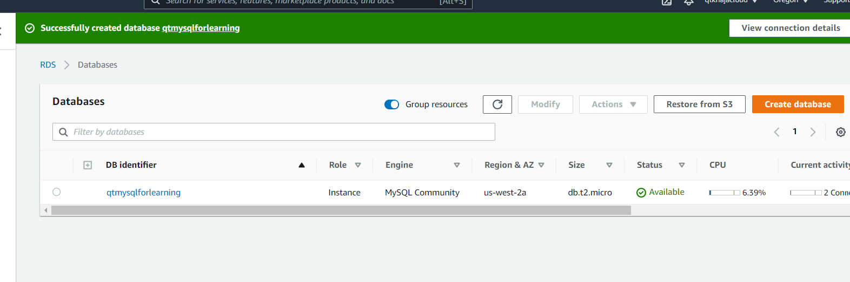Viewport: 850px width, 282px height.
Task: Click left arrow of horizontal scrollbar
Action: [x=46, y=210]
